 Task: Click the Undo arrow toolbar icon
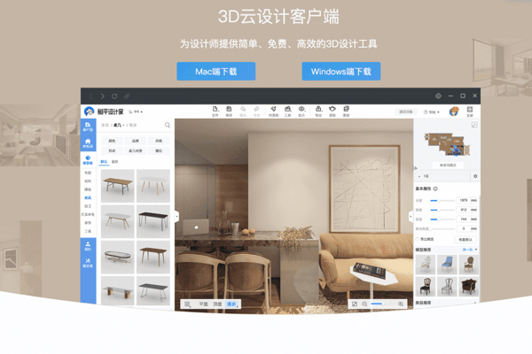[x=243, y=111]
